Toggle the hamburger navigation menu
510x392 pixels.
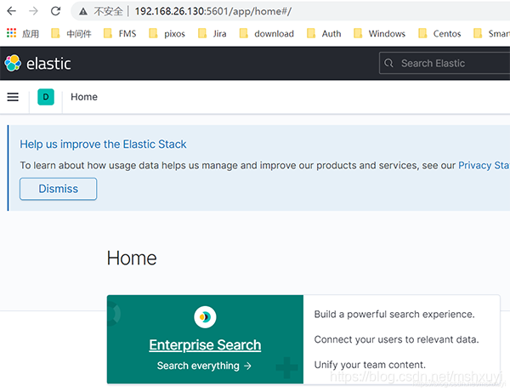pyautogui.click(x=13, y=97)
